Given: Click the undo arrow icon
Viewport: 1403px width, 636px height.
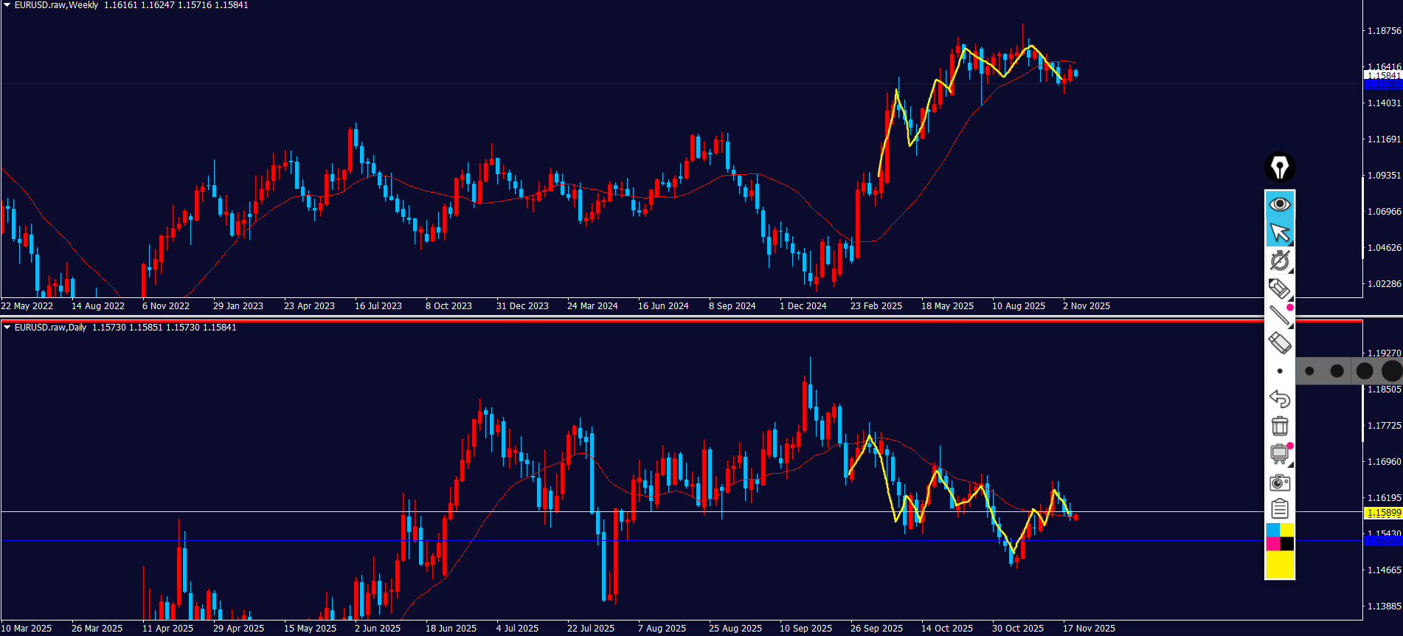Looking at the screenshot, I should click(1279, 399).
